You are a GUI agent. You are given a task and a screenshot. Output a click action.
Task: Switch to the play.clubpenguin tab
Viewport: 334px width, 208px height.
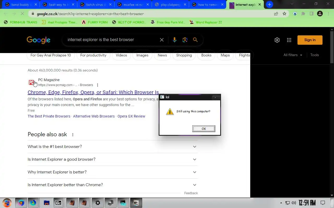point(171,4)
